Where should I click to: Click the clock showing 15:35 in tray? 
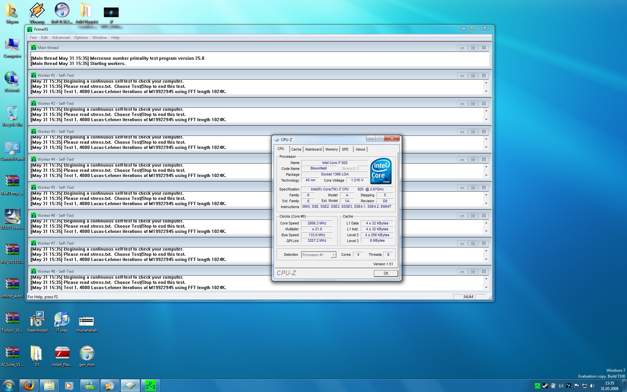pyautogui.click(x=609, y=383)
